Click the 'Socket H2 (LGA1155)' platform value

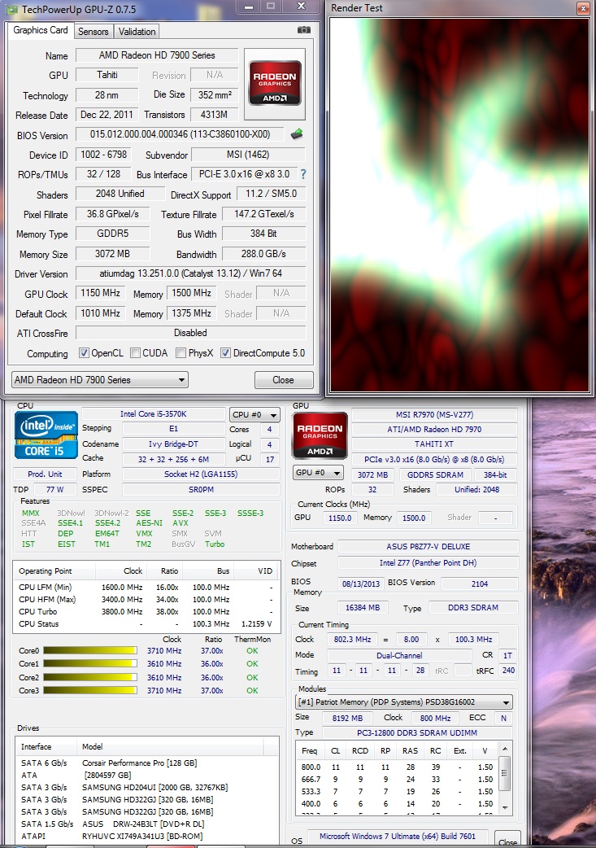[x=201, y=474]
